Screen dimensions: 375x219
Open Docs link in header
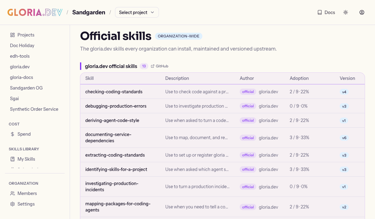point(326,12)
